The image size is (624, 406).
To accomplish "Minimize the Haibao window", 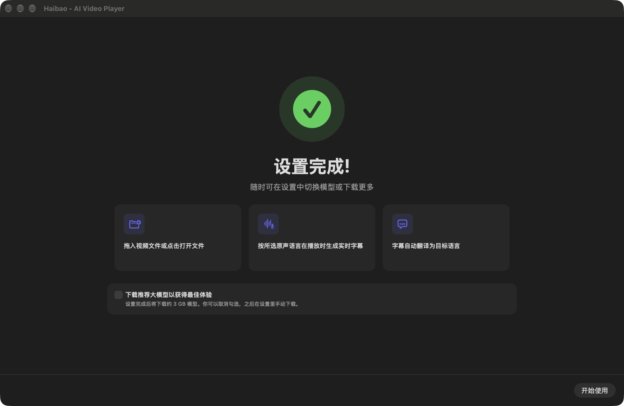I will tap(20, 8).
